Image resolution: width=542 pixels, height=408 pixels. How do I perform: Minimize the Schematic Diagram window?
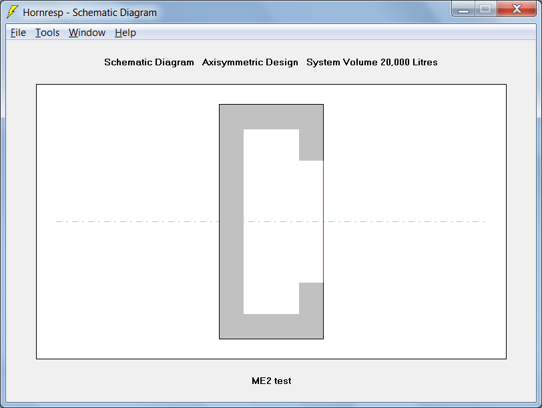coord(463,9)
